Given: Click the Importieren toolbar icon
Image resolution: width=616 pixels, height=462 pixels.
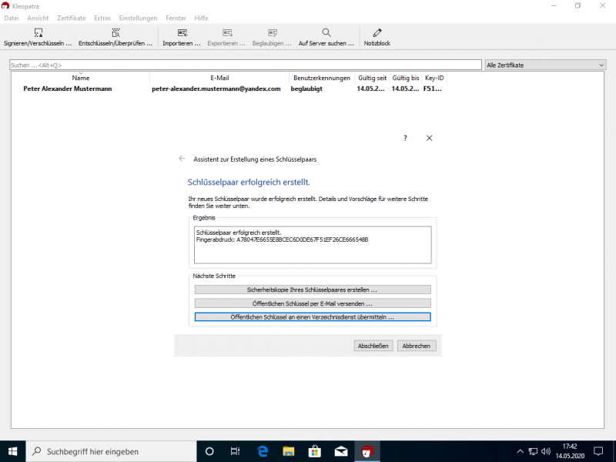Looking at the screenshot, I should (x=182, y=33).
